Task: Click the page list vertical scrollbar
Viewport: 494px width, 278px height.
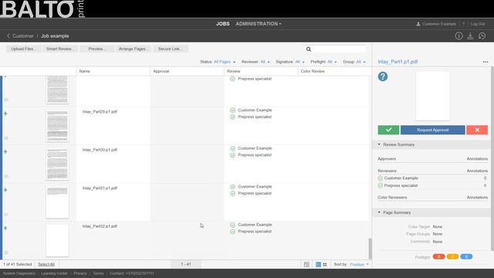Action: (x=370, y=249)
